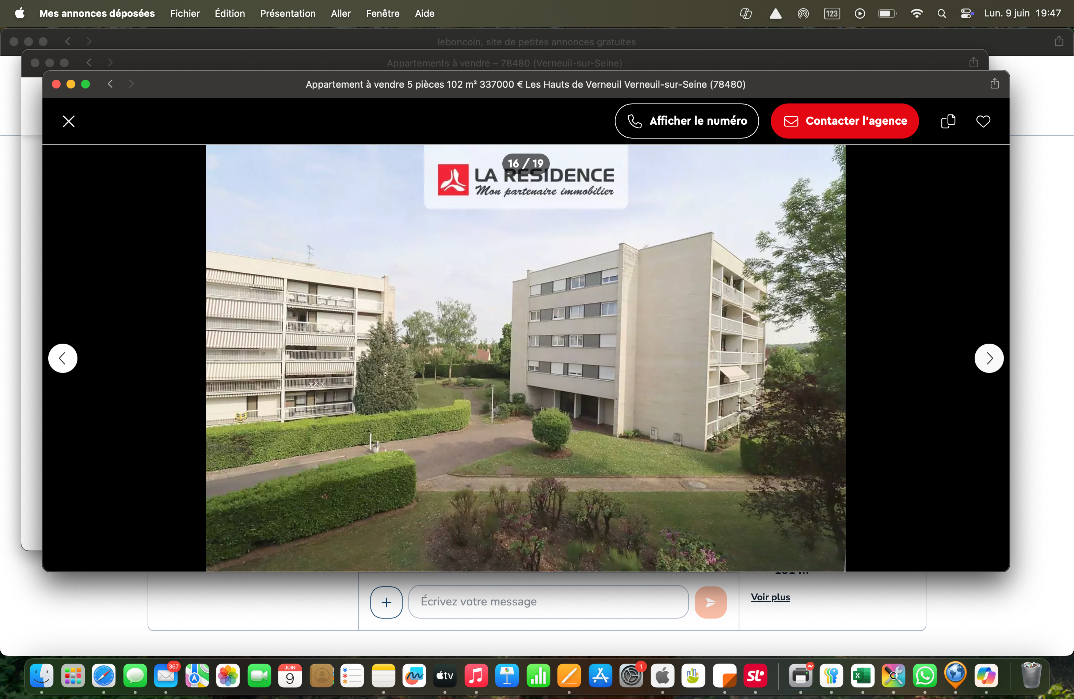Open Mail with 367 badge in Dock
The image size is (1074, 699).
[x=165, y=676]
